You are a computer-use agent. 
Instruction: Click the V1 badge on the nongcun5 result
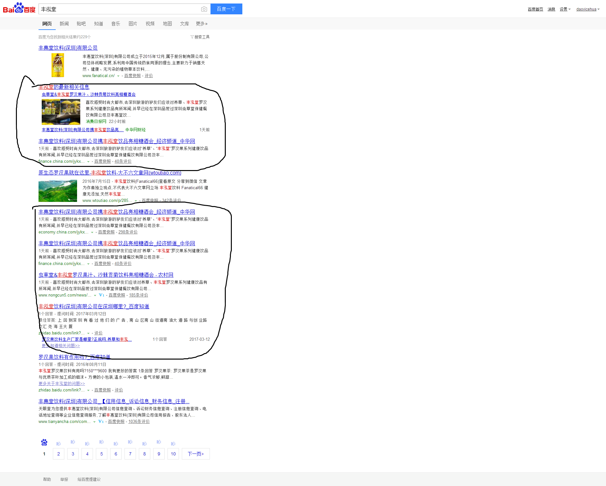pyautogui.click(x=102, y=295)
